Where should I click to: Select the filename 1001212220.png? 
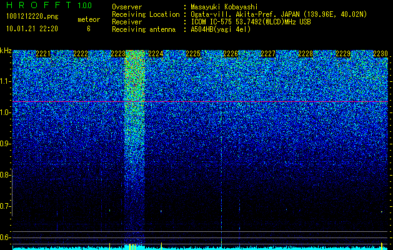pos(32,17)
